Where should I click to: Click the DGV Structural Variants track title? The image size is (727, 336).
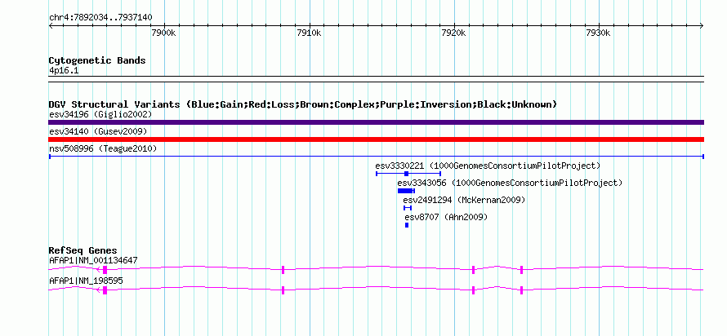click(303, 104)
